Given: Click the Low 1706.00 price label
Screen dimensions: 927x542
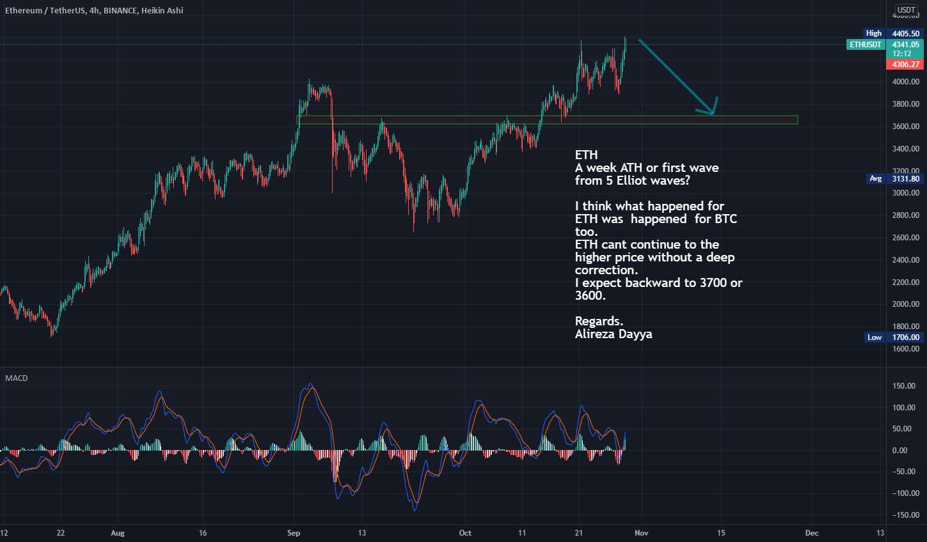Looking at the screenshot, I should pyautogui.click(x=894, y=337).
